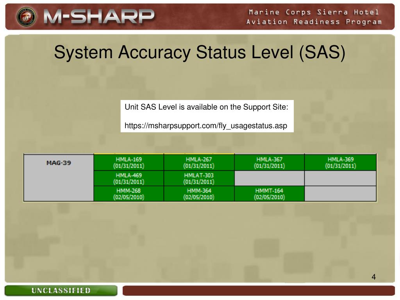Screen dimensions: 400x300
Task: Click the msharpsupport.com fly_usagestatus.asp URL
Action: 206,126
